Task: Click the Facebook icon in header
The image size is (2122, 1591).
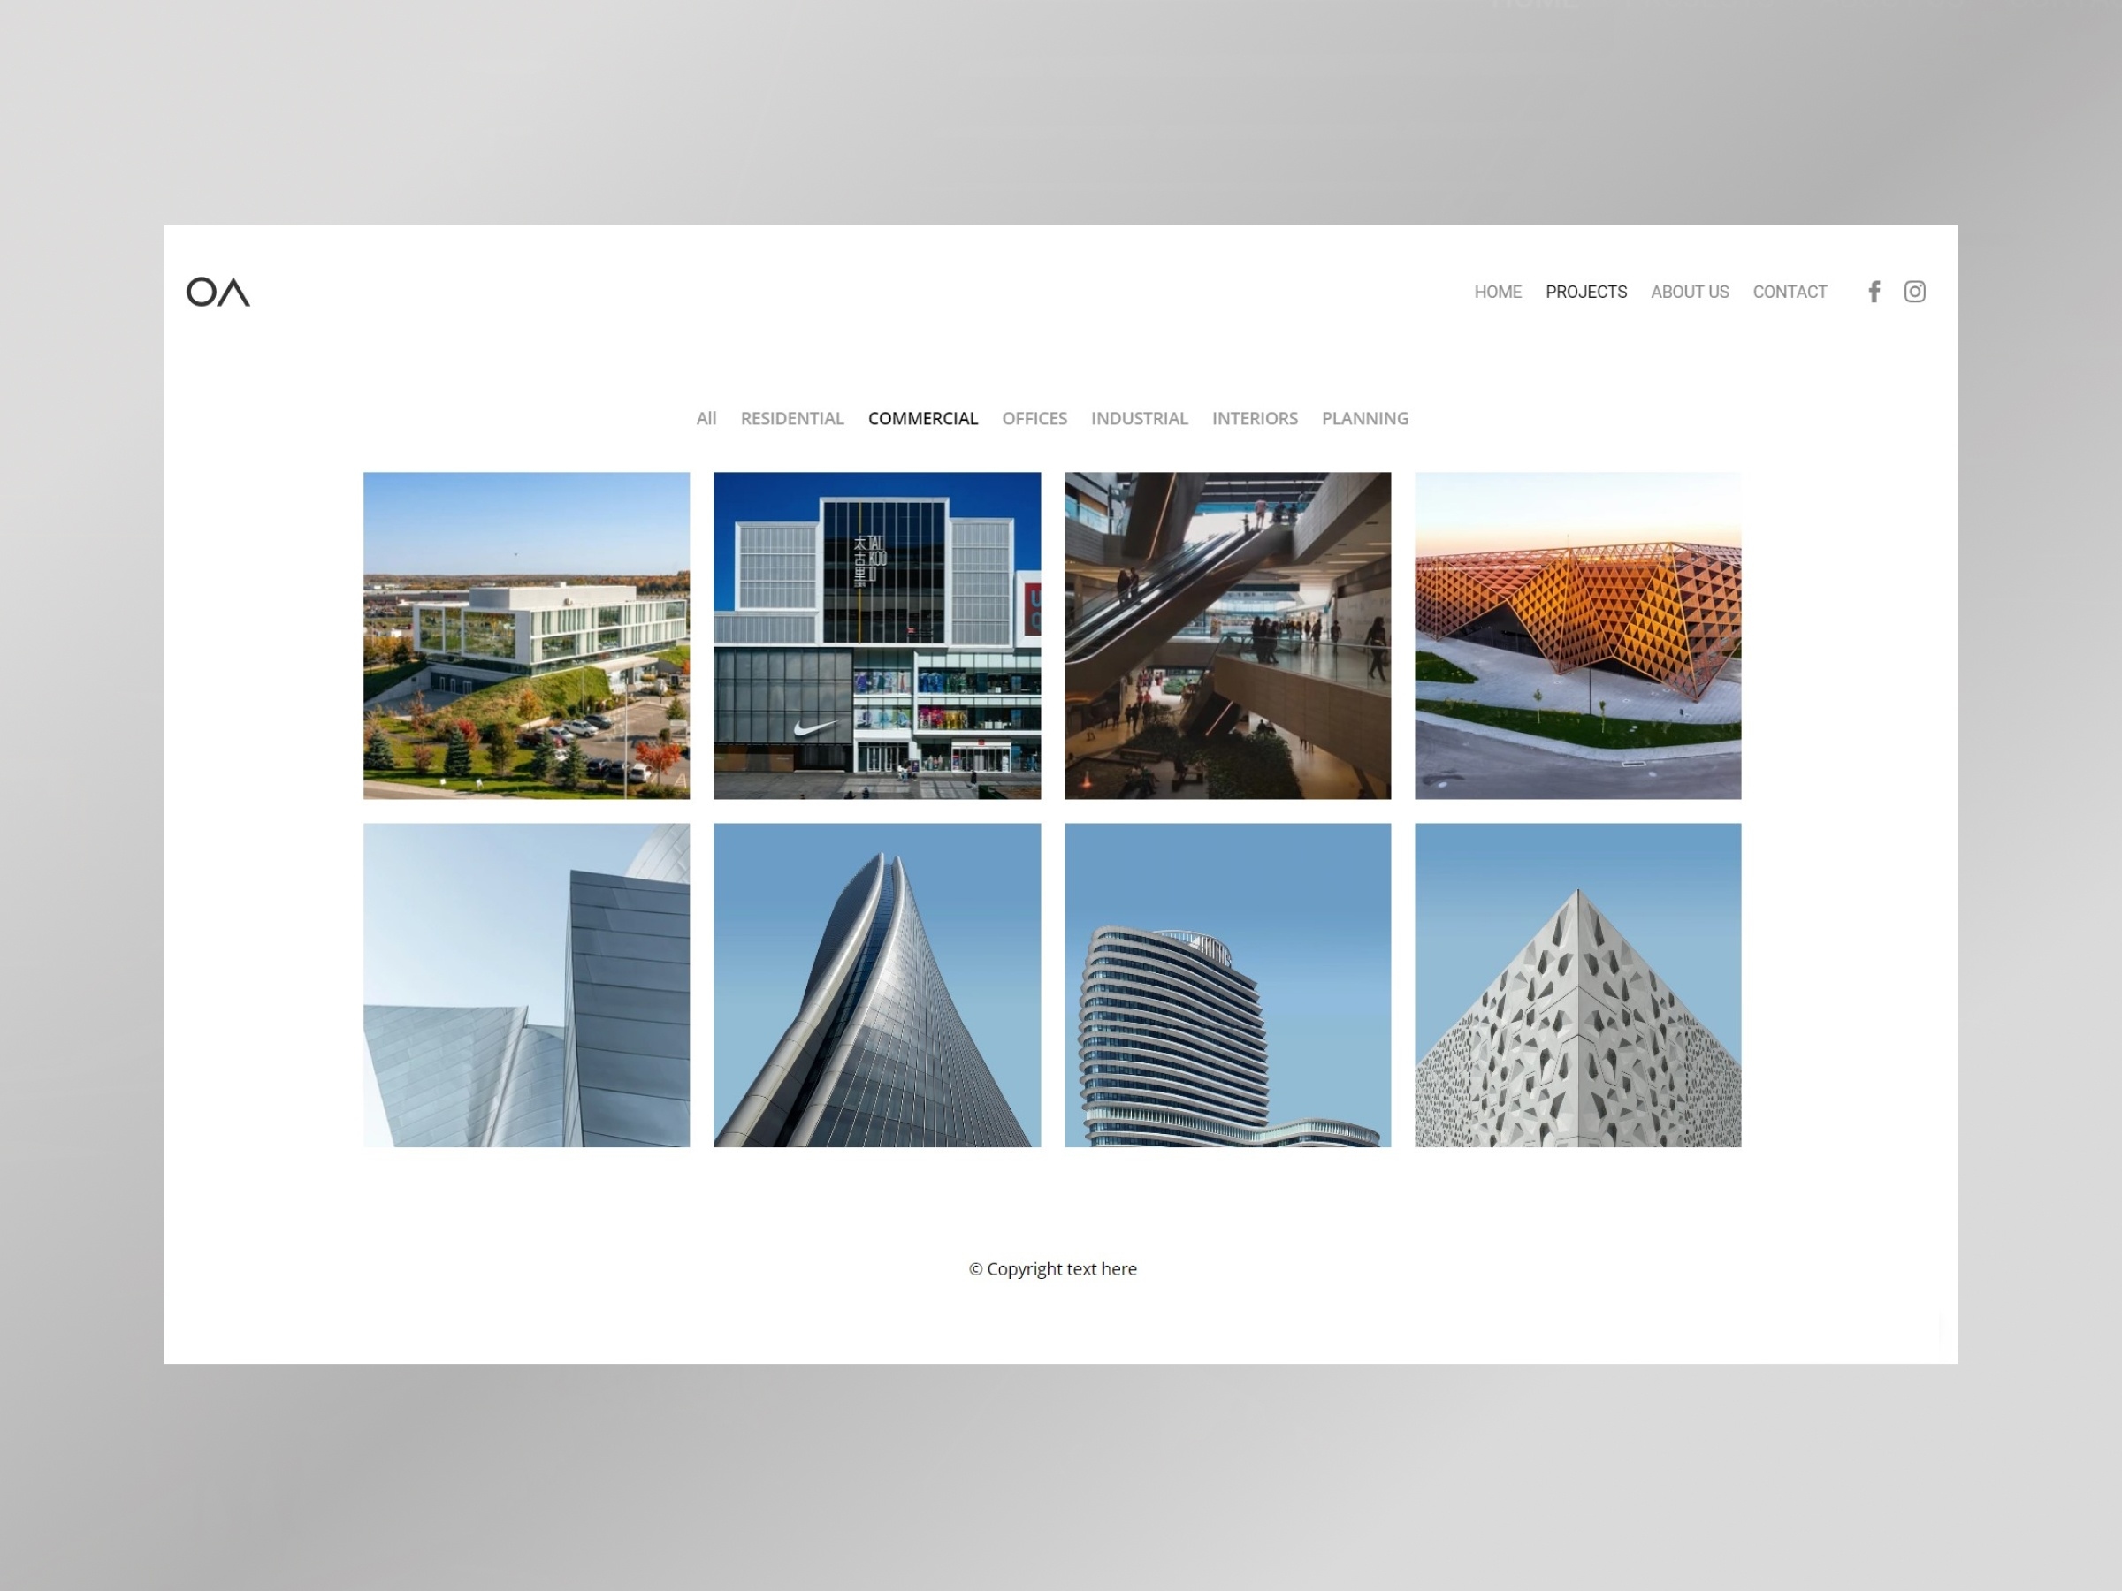Action: (x=1874, y=291)
